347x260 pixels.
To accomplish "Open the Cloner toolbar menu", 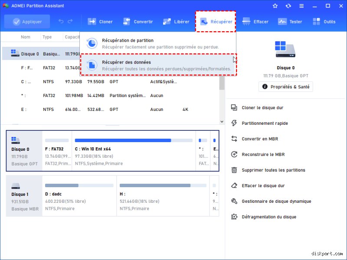I will pos(100,22).
